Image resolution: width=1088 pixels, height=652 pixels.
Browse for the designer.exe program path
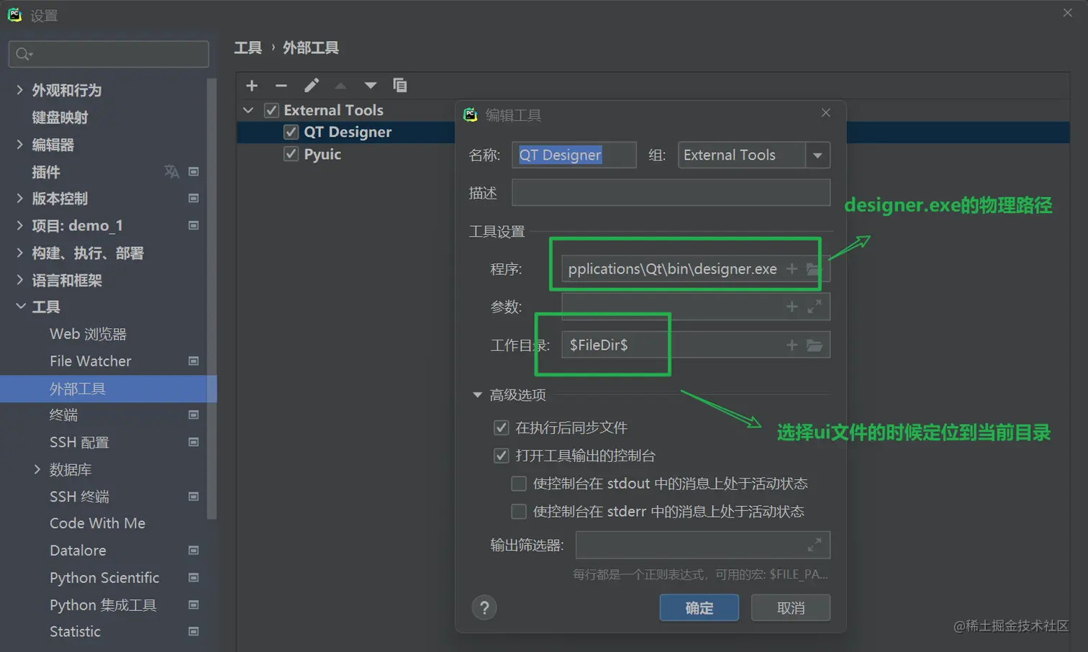[815, 267]
